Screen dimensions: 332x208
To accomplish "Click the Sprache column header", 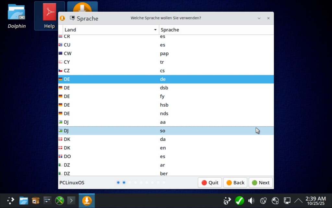I will pos(216,30).
